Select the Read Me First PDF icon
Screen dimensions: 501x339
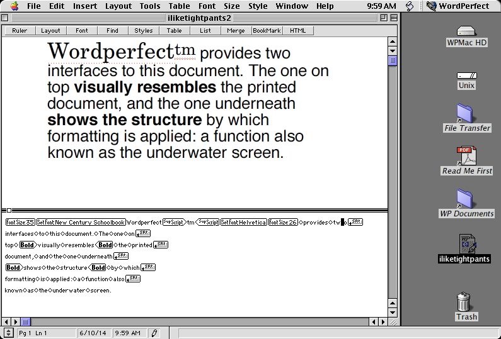point(466,156)
